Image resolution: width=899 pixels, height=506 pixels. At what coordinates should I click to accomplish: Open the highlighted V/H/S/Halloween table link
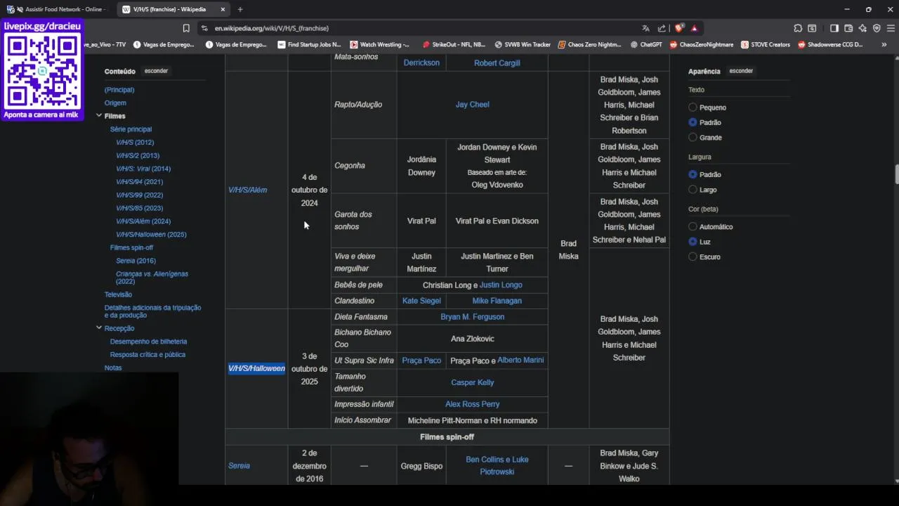click(256, 368)
